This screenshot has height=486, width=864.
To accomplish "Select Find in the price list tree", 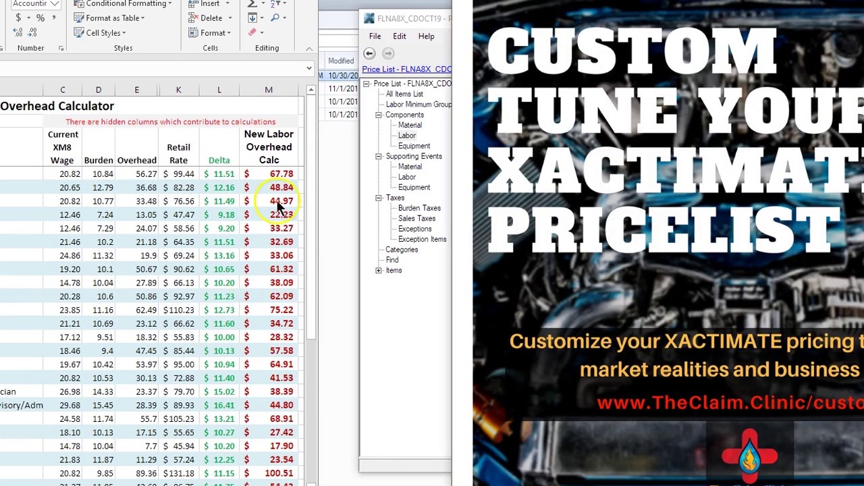I will (392, 260).
